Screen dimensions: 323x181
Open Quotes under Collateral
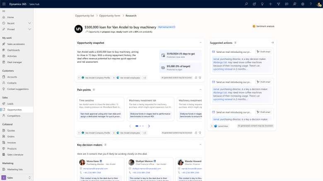11,131
